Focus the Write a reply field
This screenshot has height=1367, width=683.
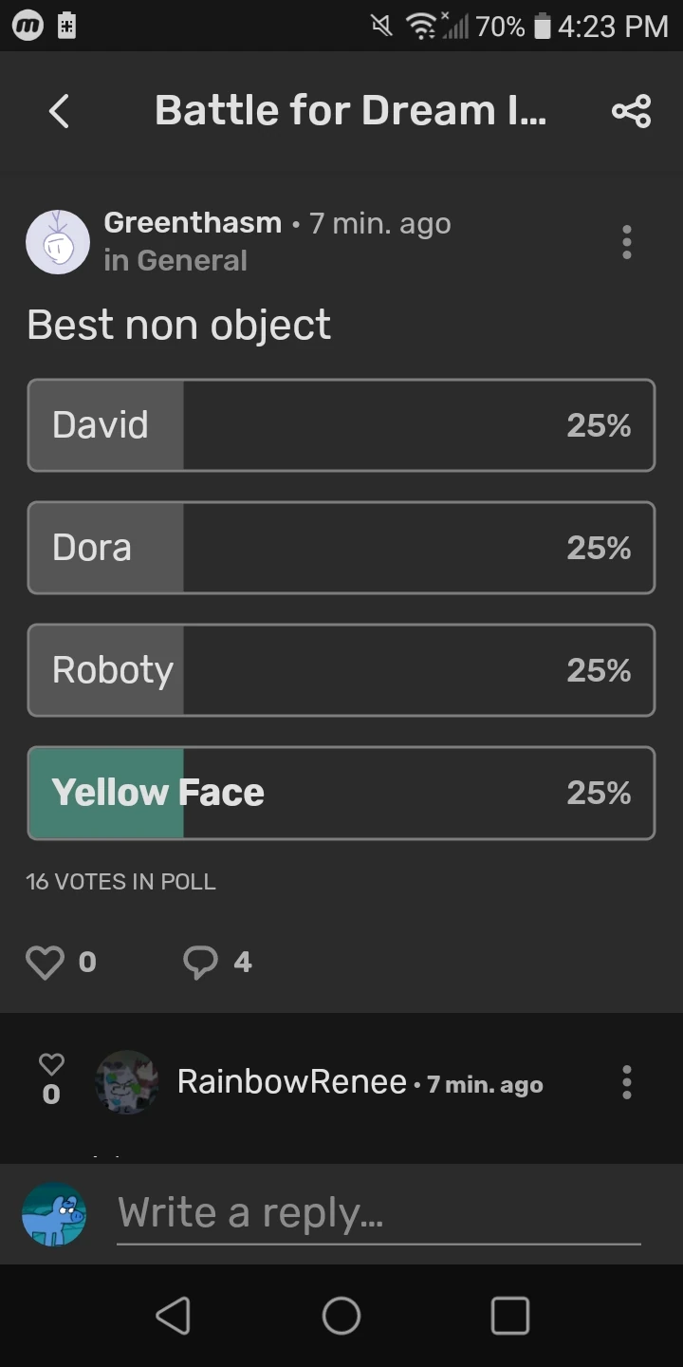(379, 1213)
